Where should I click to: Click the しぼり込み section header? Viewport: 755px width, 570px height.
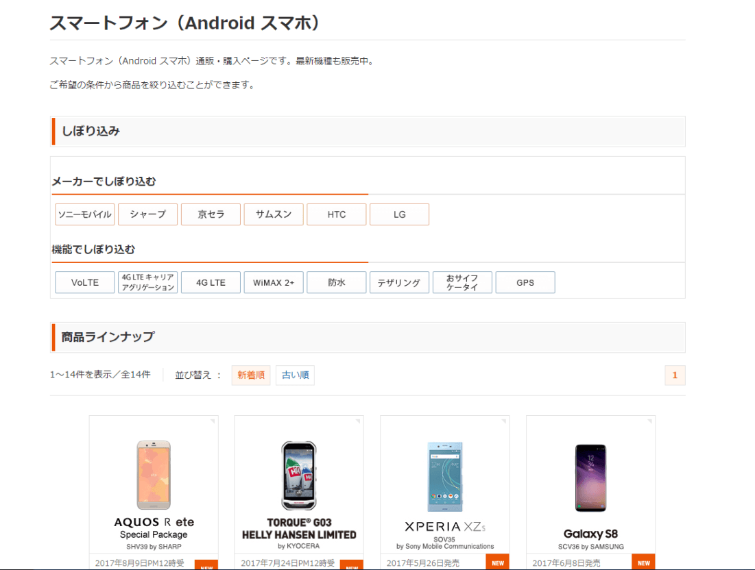[x=368, y=132]
